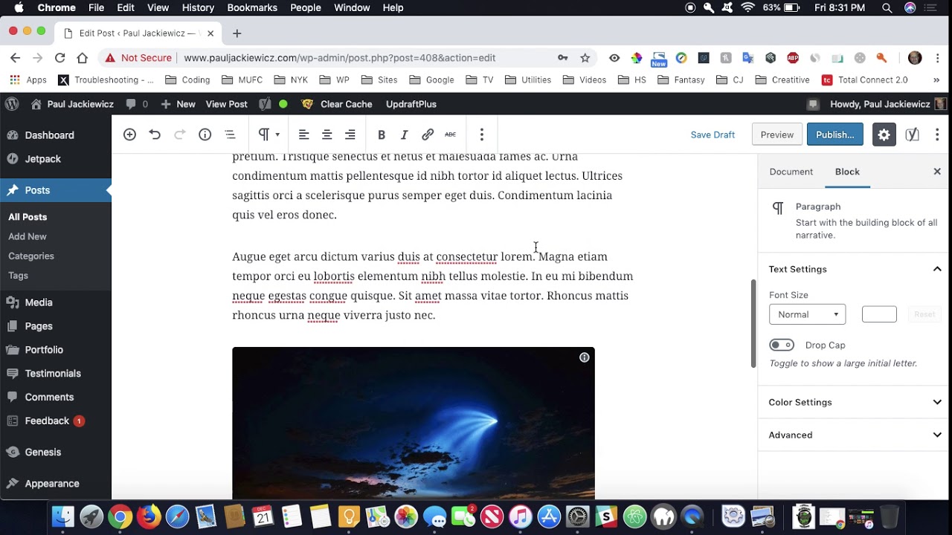Open block more options menu
Screen dimensions: 952x535
coord(481,134)
